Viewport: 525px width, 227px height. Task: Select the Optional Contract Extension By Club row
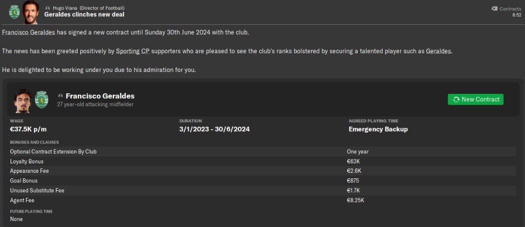pyautogui.click(x=262, y=151)
